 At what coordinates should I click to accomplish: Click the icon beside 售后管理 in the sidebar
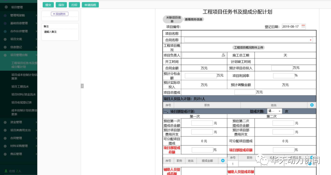(x=5, y=154)
